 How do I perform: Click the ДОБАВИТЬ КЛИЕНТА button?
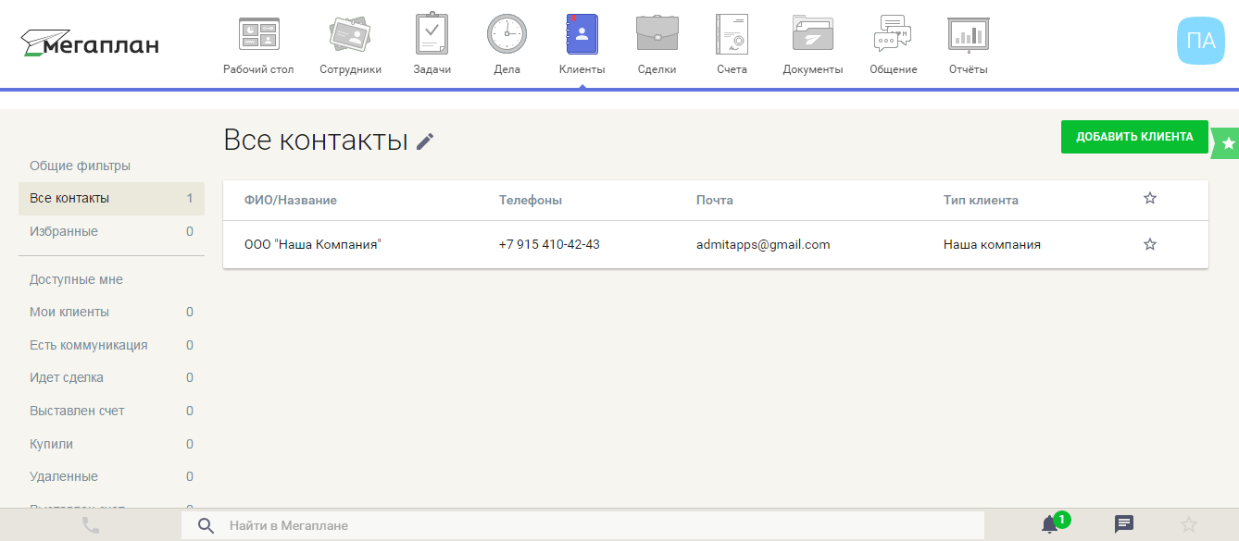click(1134, 137)
